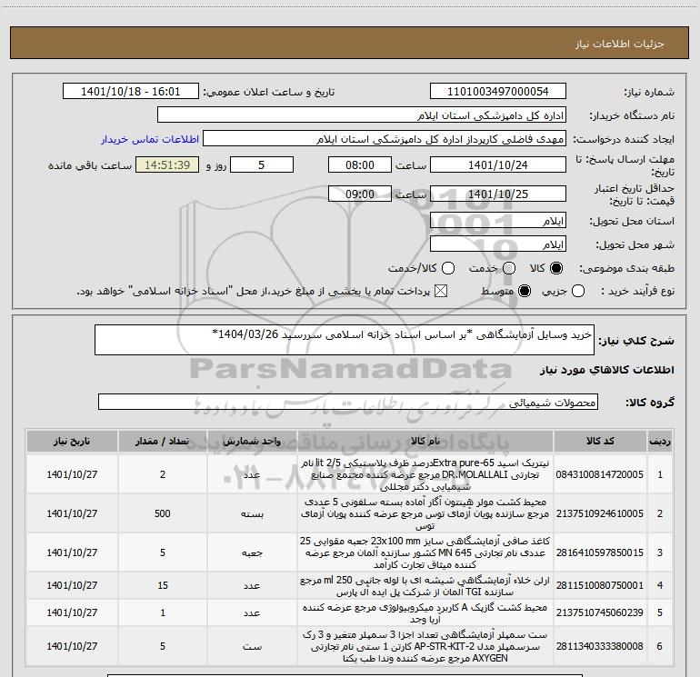700x677 pixels.
Task: Click the remaining time countdown 14:51:39
Action: point(167,164)
